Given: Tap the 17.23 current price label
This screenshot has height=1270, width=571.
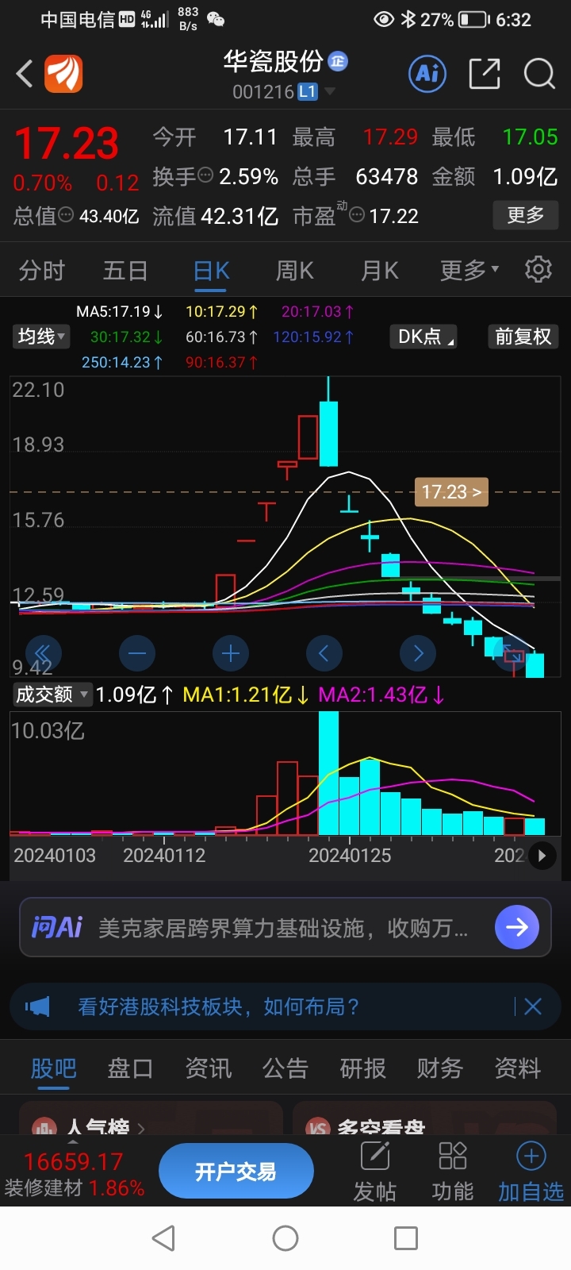Looking at the screenshot, I should (x=451, y=492).
